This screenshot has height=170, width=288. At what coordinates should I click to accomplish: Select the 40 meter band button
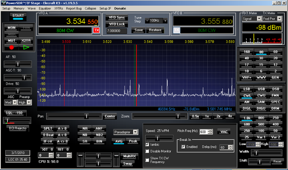247,58
